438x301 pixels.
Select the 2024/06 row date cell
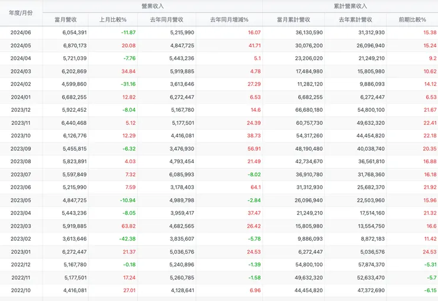tap(21, 33)
